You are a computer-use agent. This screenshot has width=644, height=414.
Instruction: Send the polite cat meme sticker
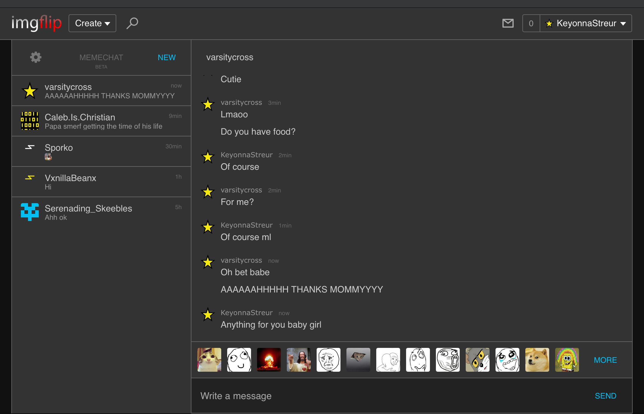[x=209, y=360]
